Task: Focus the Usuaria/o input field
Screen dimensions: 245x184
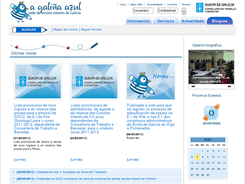Action: click(143, 11)
